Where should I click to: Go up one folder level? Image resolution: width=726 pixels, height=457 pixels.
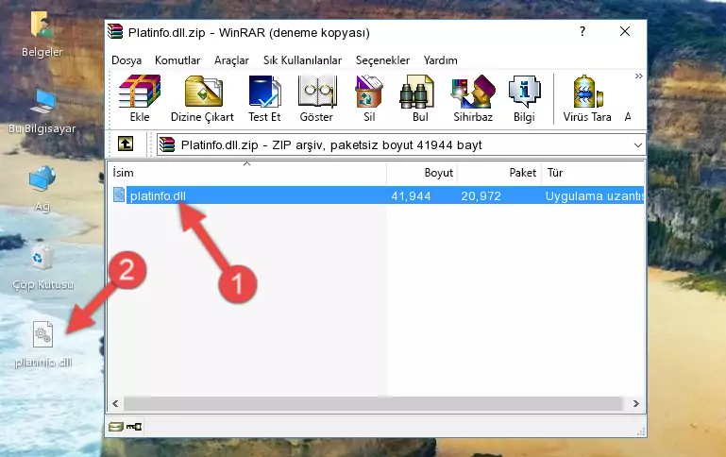[x=126, y=144]
